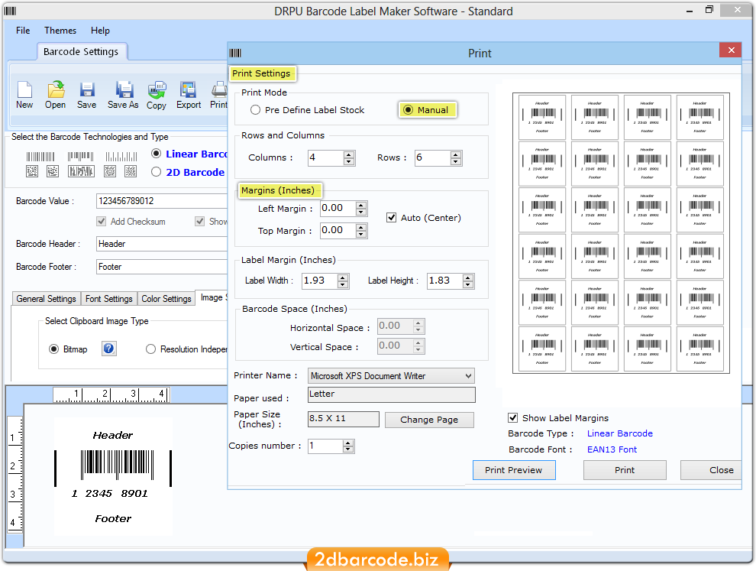
Task: Click the Print Preview button
Action: click(514, 470)
